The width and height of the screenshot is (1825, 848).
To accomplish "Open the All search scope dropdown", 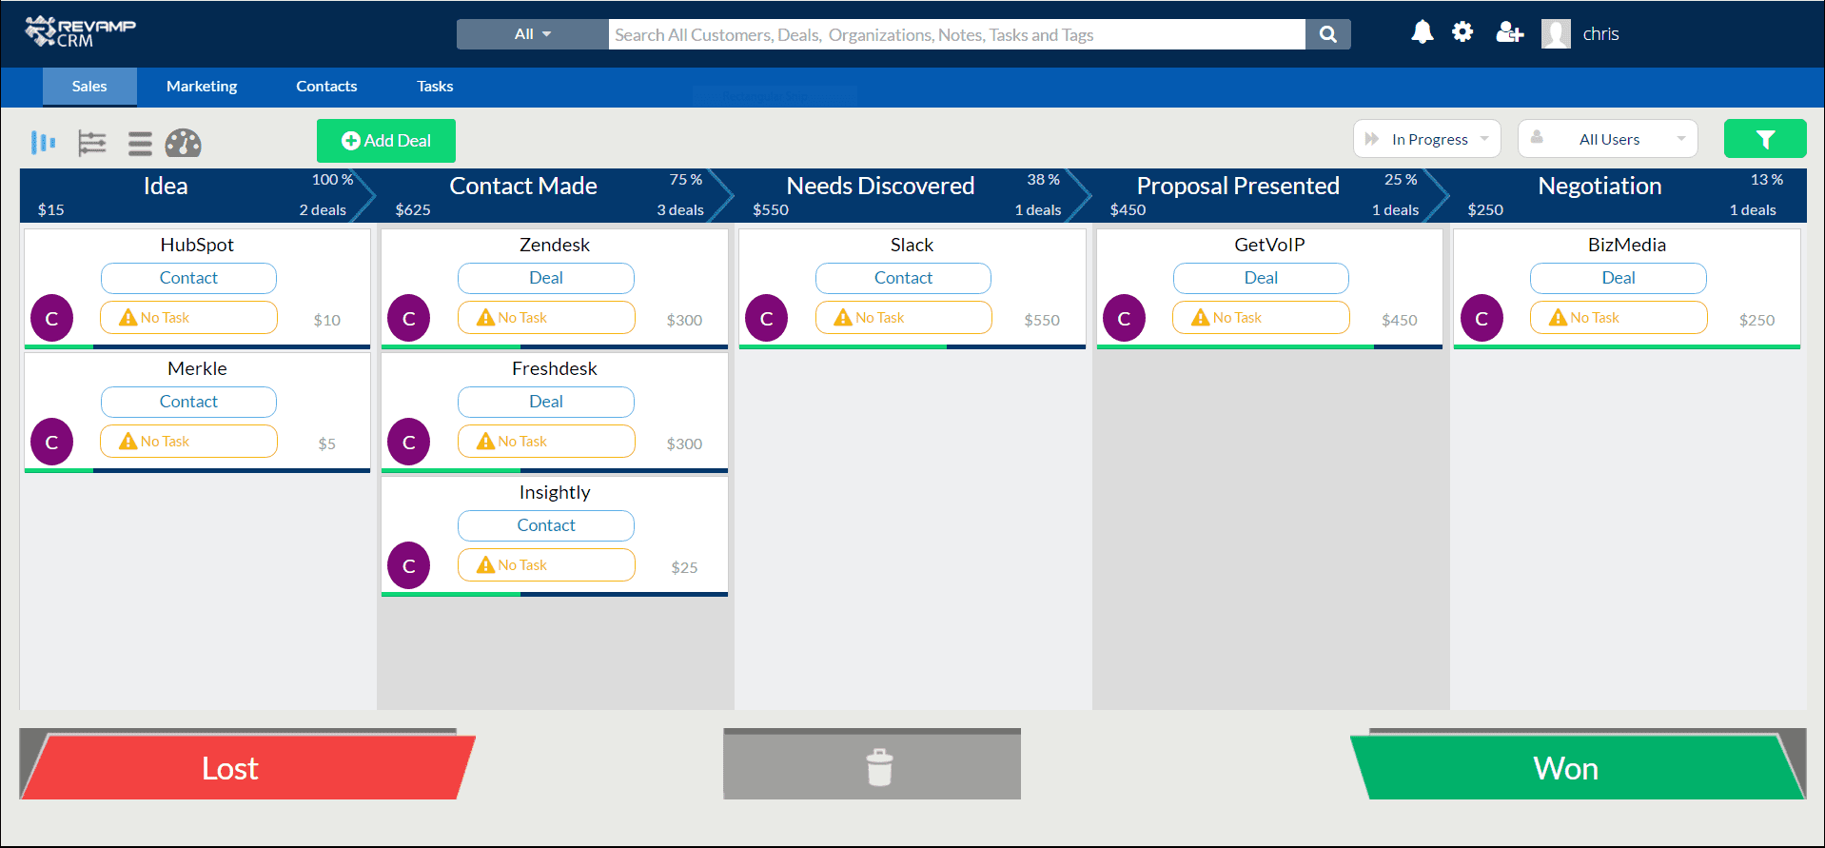I will [x=533, y=34].
